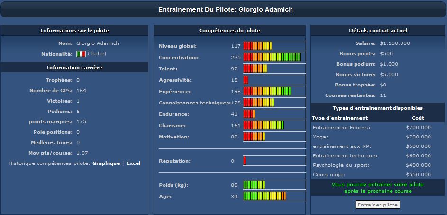Select the Cours ninja training row

(x=377, y=175)
